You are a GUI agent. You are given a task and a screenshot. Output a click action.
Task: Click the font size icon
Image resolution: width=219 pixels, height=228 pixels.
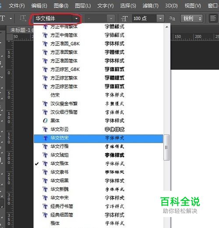tap(124, 18)
